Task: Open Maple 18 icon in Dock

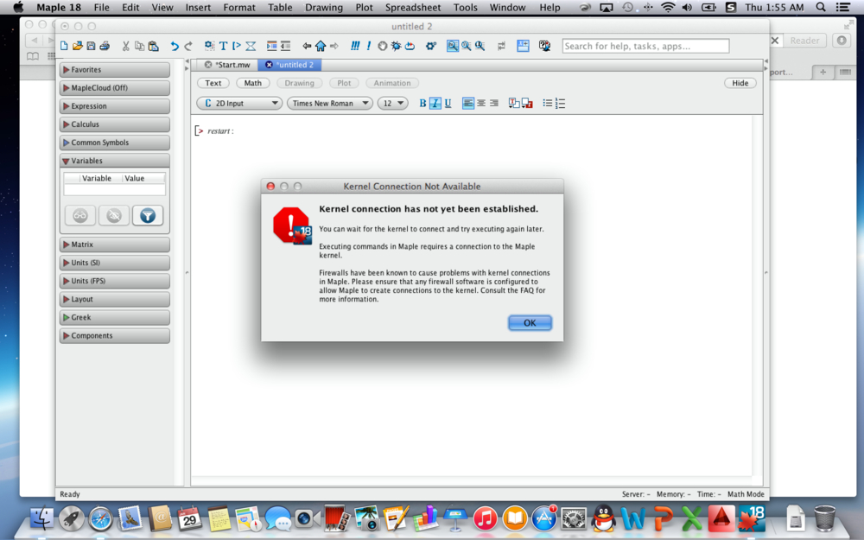Action: [x=752, y=518]
